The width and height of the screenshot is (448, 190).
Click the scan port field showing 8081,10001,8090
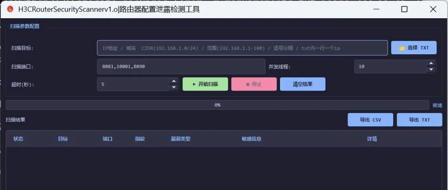point(181,67)
